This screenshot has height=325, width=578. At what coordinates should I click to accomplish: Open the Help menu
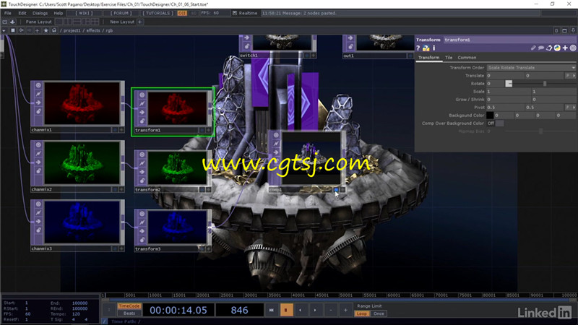pos(59,13)
